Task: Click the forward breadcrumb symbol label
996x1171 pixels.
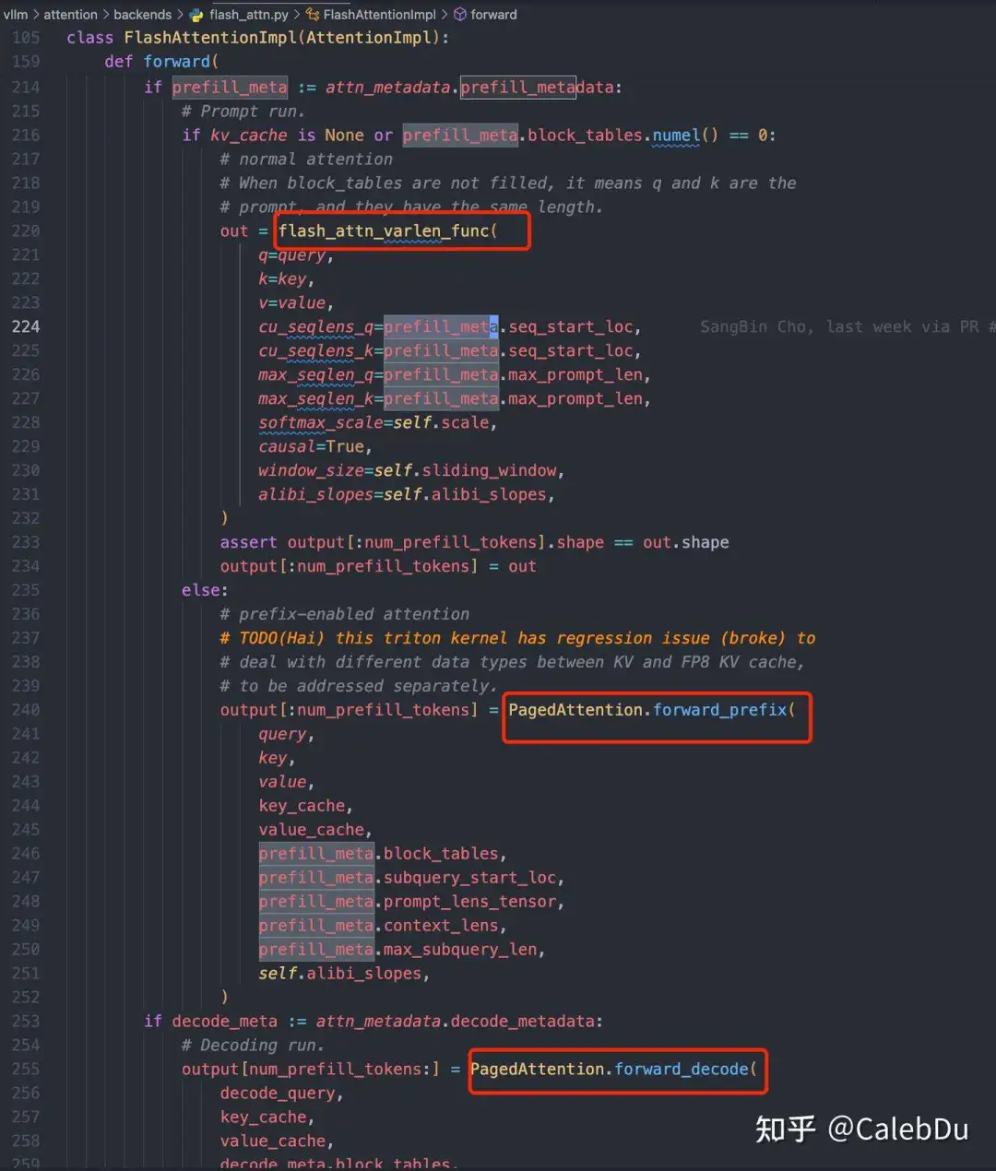Action: 493,15
